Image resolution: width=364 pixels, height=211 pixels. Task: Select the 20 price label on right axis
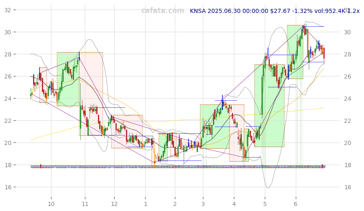347,143
